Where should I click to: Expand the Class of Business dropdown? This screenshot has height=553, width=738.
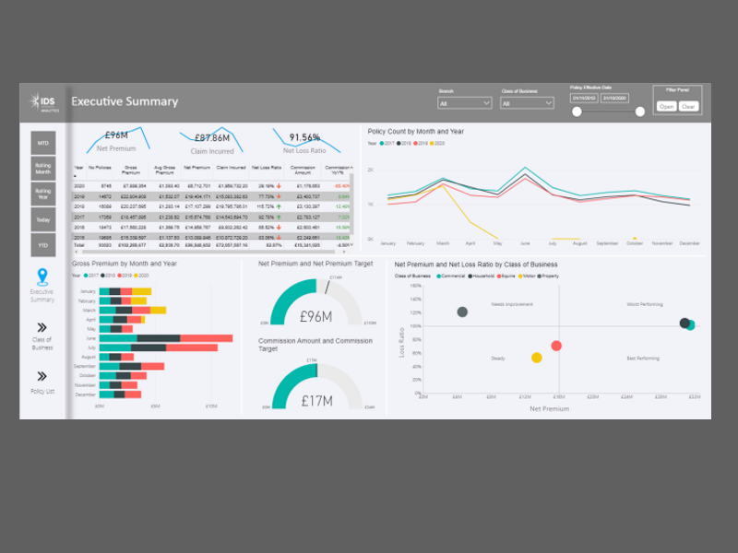[527, 103]
